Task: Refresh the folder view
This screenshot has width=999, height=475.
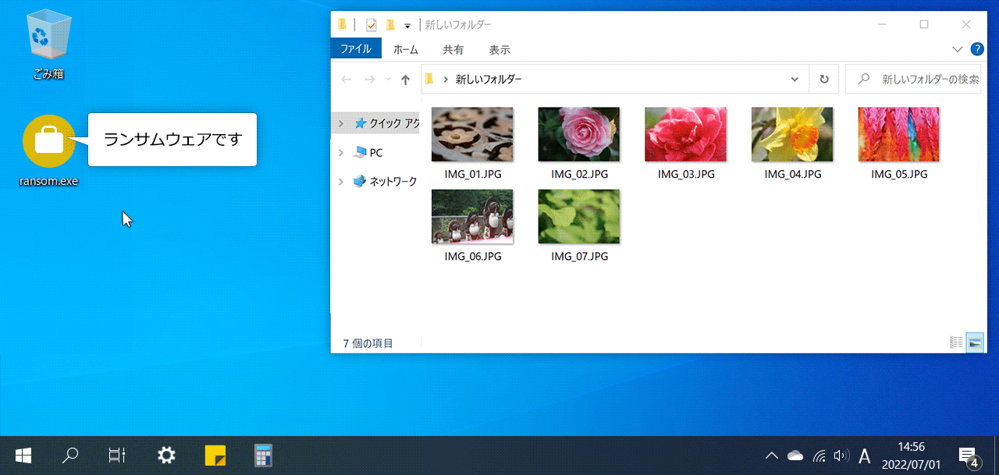Action: coord(824,80)
